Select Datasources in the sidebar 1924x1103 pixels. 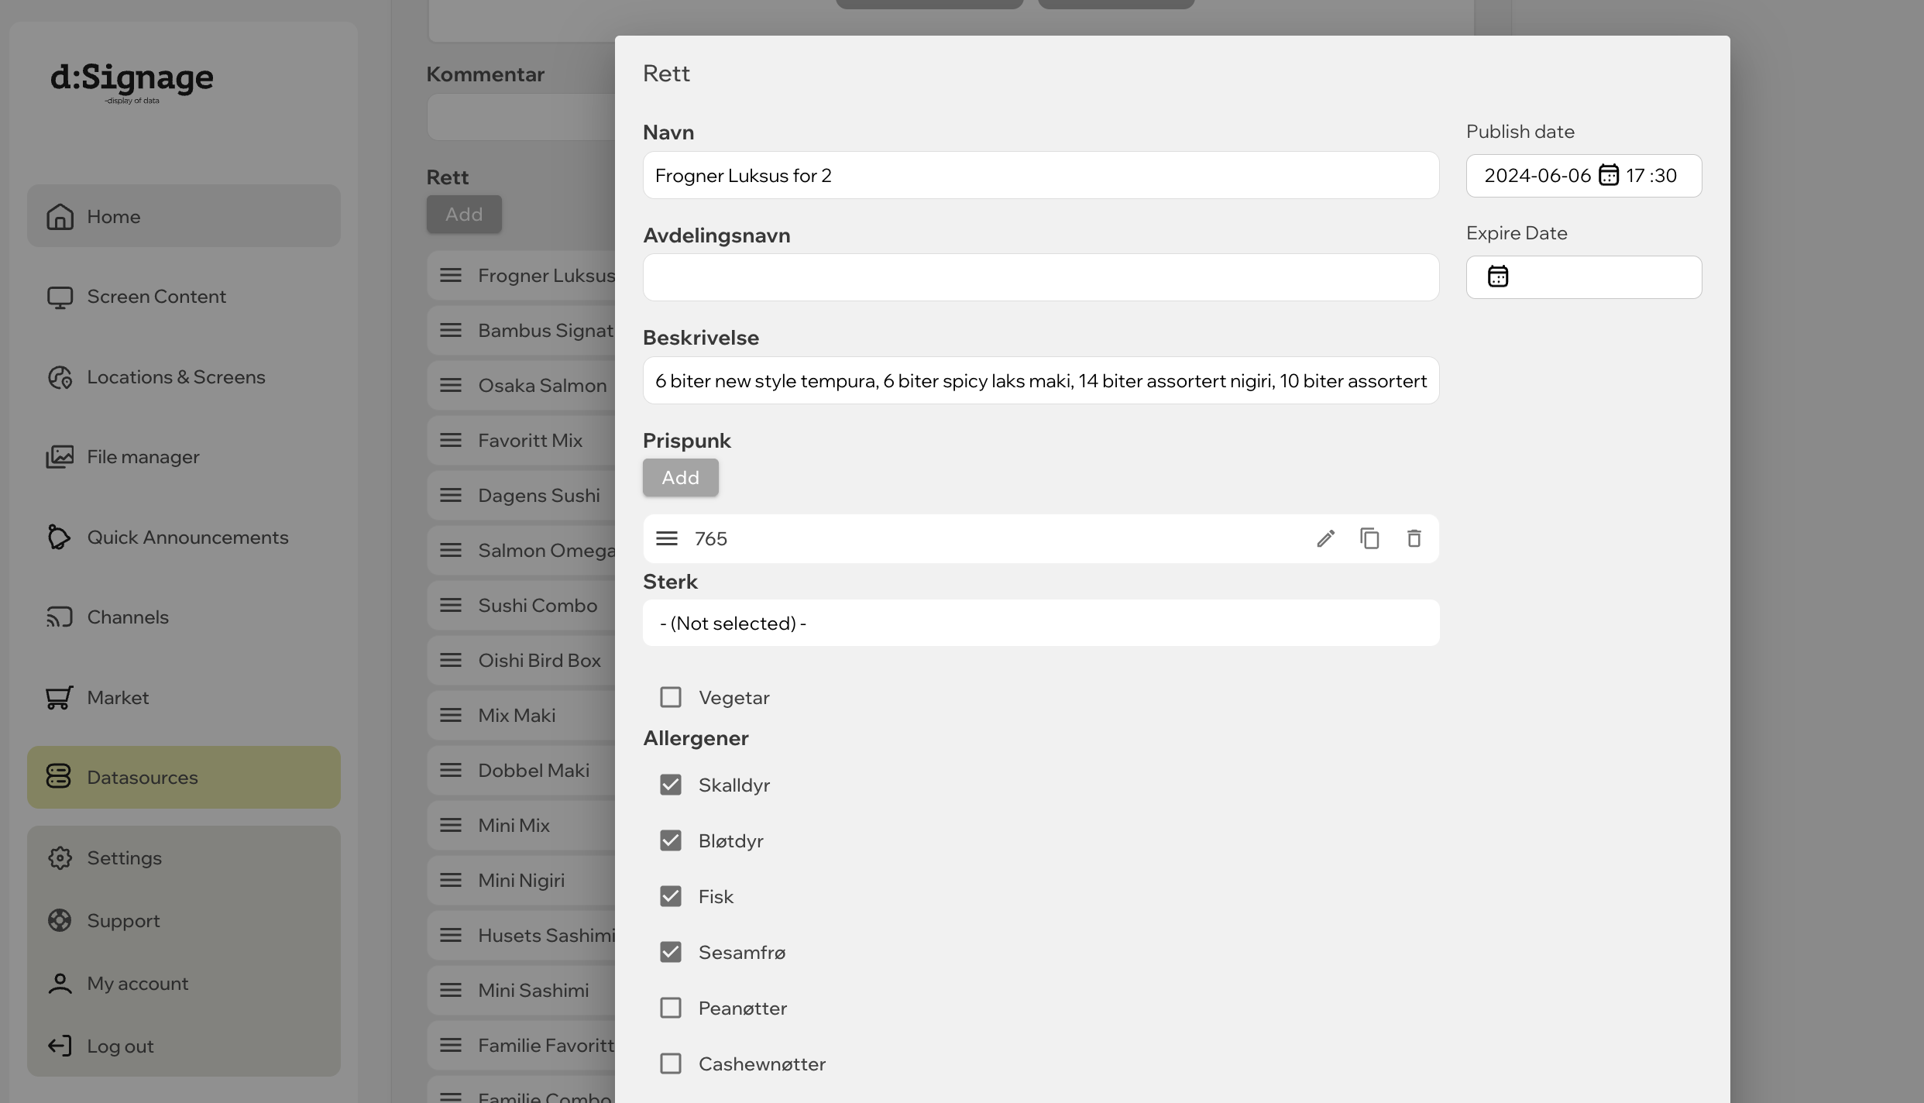click(184, 778)
